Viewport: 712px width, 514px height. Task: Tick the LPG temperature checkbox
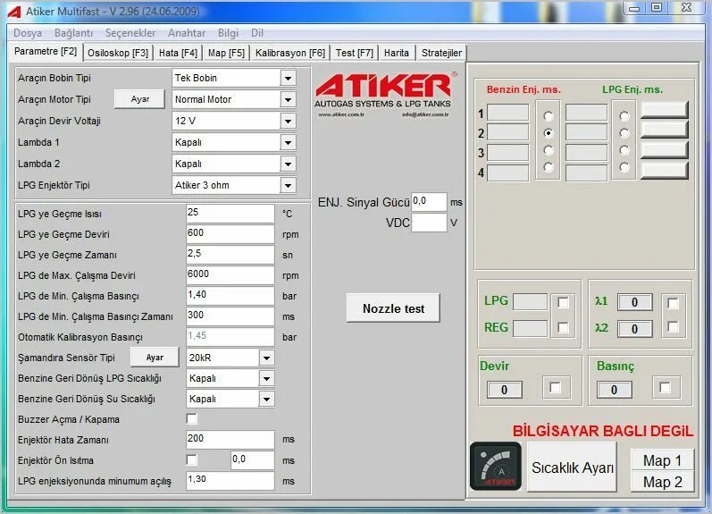pyautogui.click(x=563, y=302)
